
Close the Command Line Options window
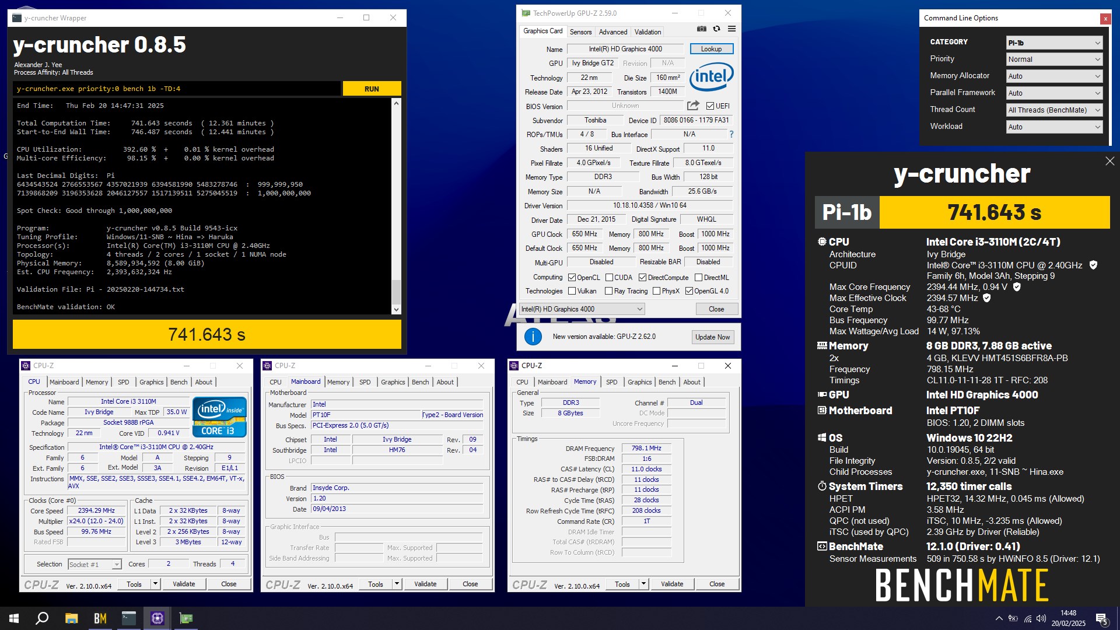pyautogui.click(x=1105, y=19)
